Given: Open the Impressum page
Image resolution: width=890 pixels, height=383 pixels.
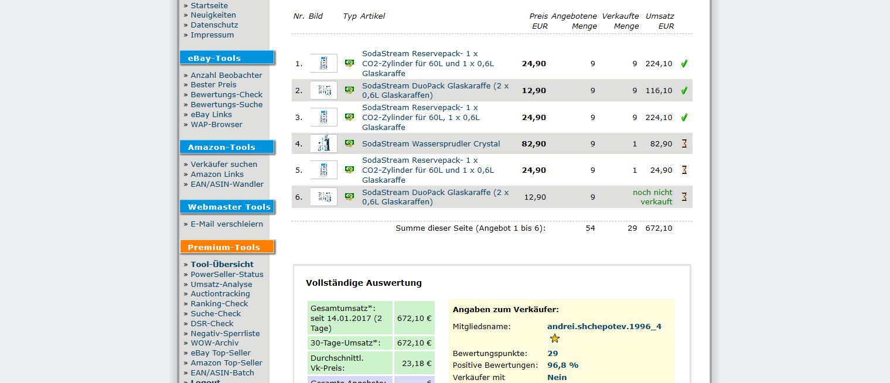Looking at the screenshot, I should (212, 35).
